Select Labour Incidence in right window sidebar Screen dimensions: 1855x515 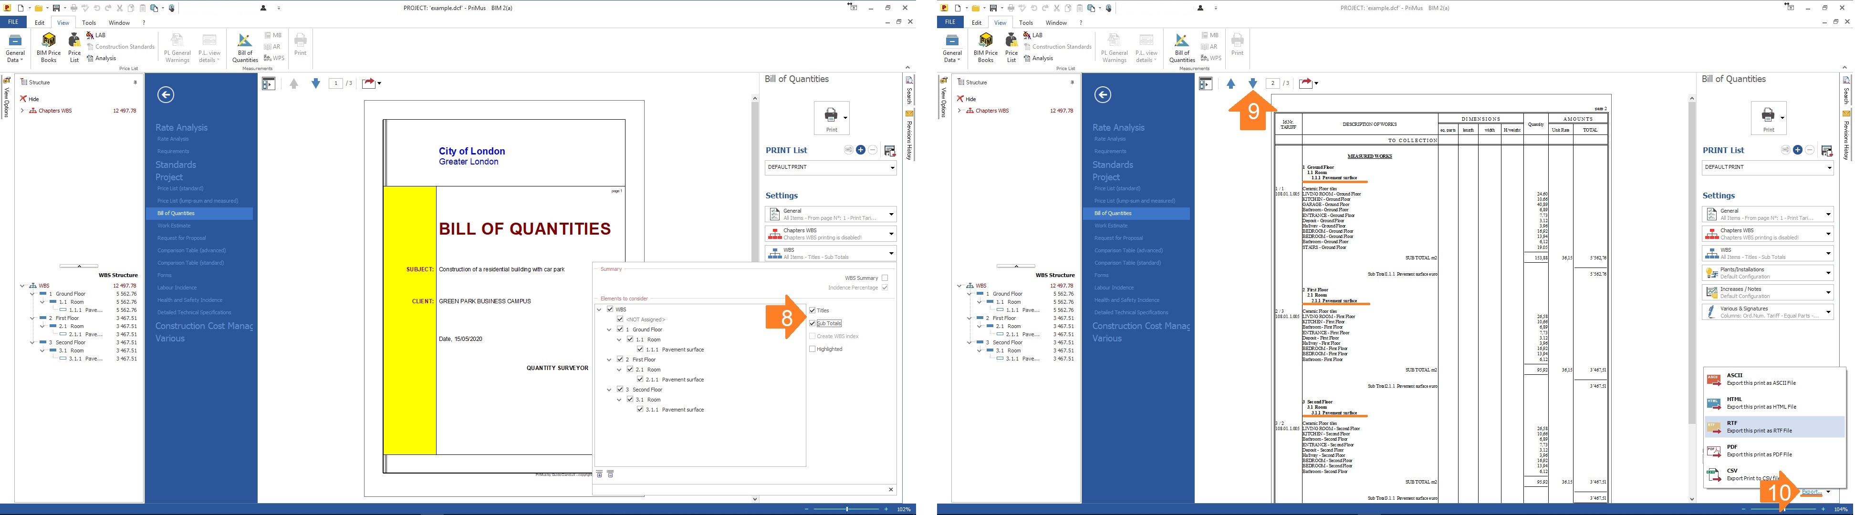pos(1113,288)
